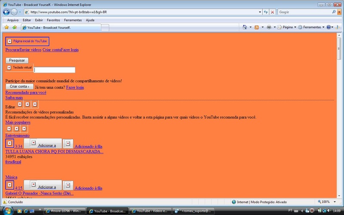Open the Ajuda menu
Screen dimensions: 344x215
point(90,20)
